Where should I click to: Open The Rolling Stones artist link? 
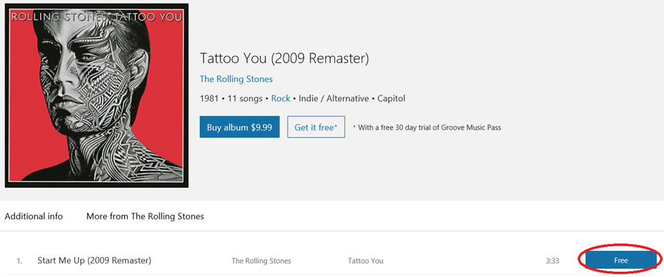236,79
